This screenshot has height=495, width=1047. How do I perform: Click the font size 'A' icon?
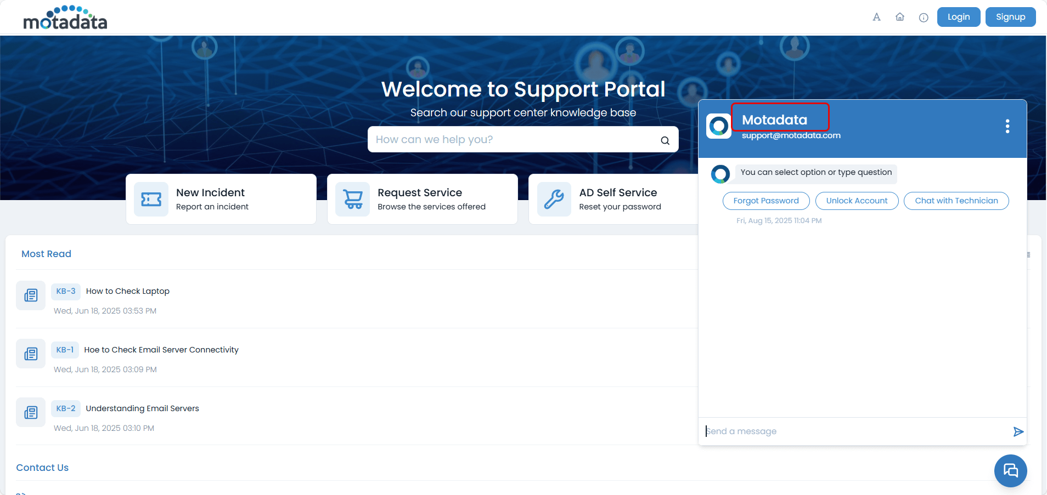point(876,17)
